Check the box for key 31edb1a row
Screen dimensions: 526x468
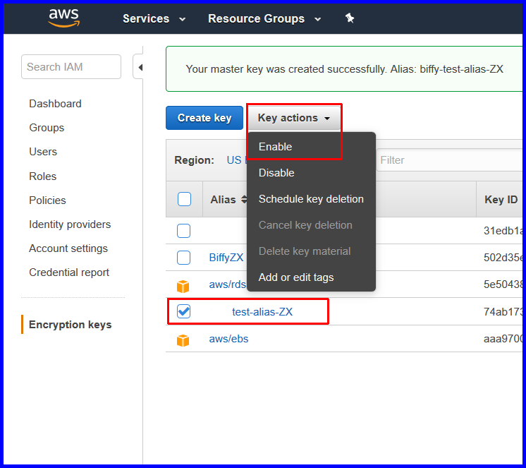[x=183, y=231]
